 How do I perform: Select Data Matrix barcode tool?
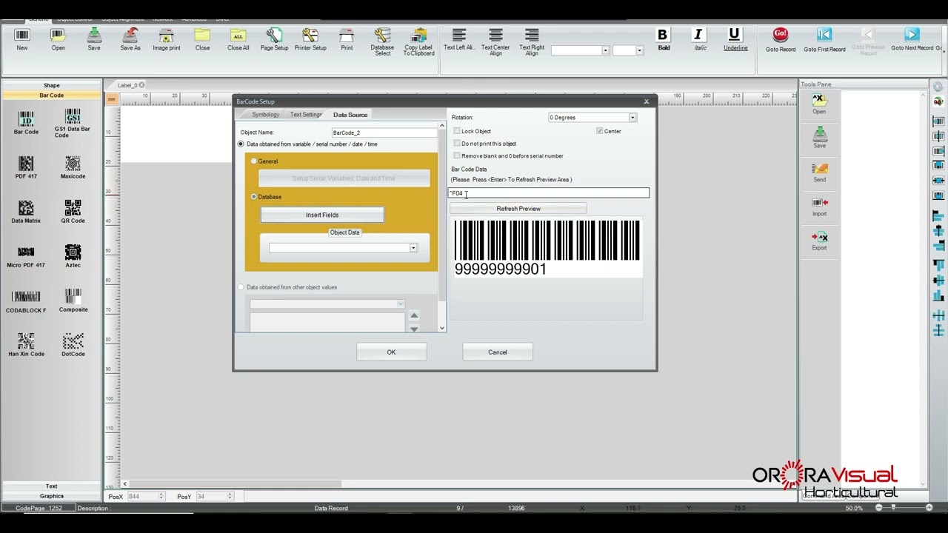(x=26, y=212)
